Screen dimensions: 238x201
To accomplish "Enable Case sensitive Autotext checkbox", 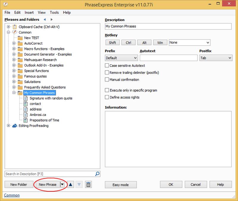I will click(x=107, y=66).
